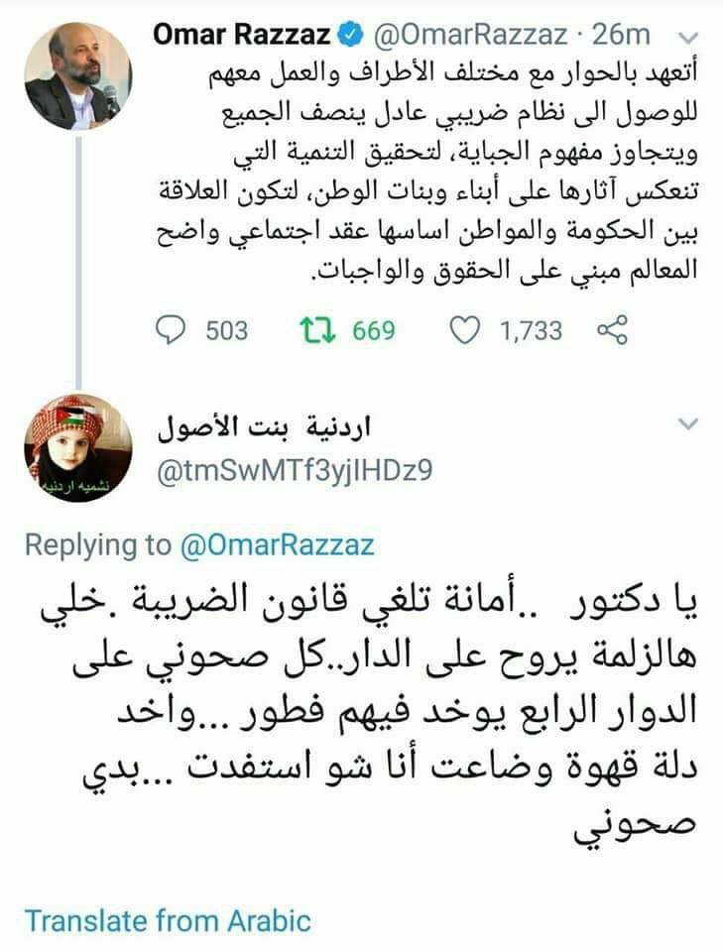Click the @tmSwMTf3yjIHDz9 handle

[295, 470]
